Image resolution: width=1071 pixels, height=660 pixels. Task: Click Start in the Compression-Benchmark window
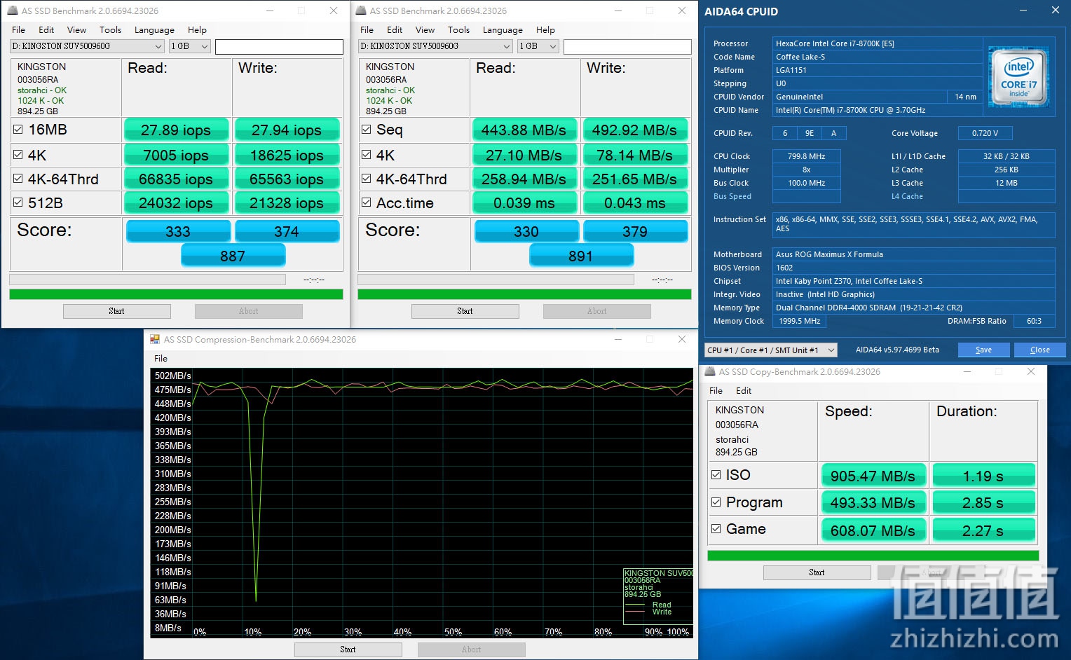(x=348, y=649)
